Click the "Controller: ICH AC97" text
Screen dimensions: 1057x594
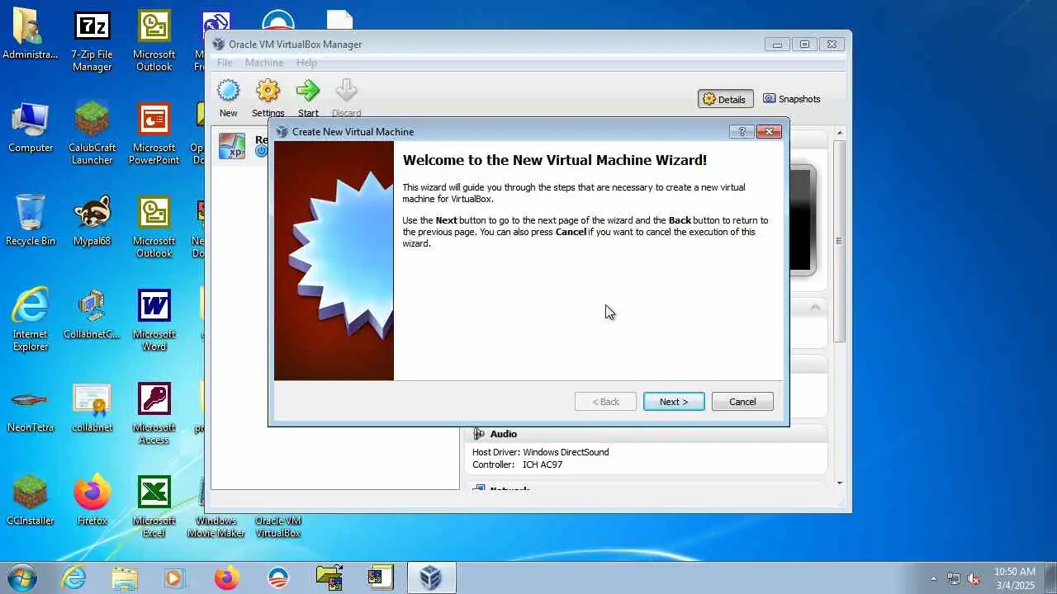[517, 464]
